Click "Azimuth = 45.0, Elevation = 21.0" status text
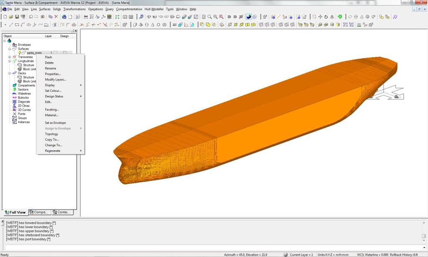This screenshot has height=257, width=428. (x=246, y=255)
